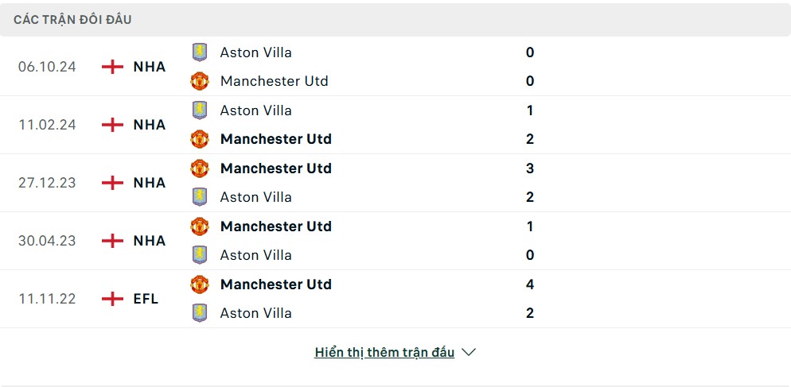Viewport: 791px width, 387px height.
Task: Click 'Hiển thị thêm trận đấu' link
Action: tap(384, 352)
